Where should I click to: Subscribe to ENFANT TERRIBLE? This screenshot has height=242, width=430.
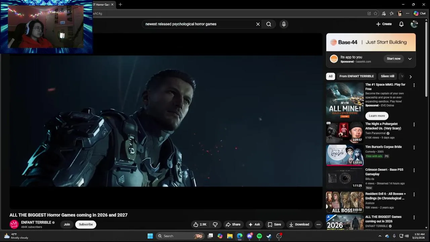(x=86, y=225)
